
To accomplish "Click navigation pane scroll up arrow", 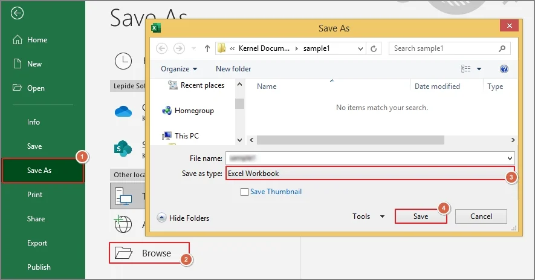I will pos(239,84).
